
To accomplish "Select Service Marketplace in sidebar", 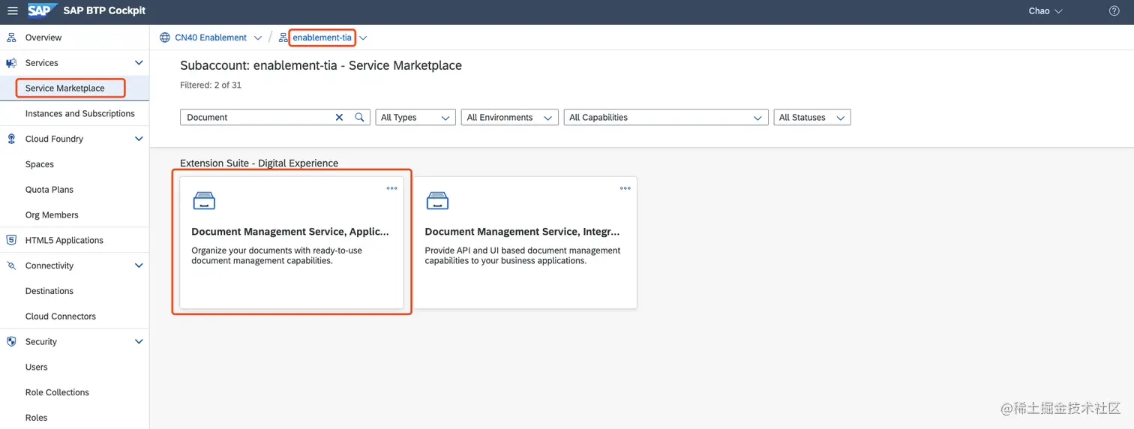I will click(65, 88).
